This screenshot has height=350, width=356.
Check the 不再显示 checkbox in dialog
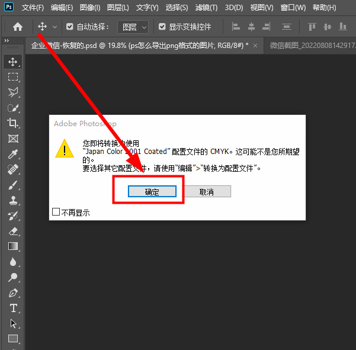tap(56, 212)
